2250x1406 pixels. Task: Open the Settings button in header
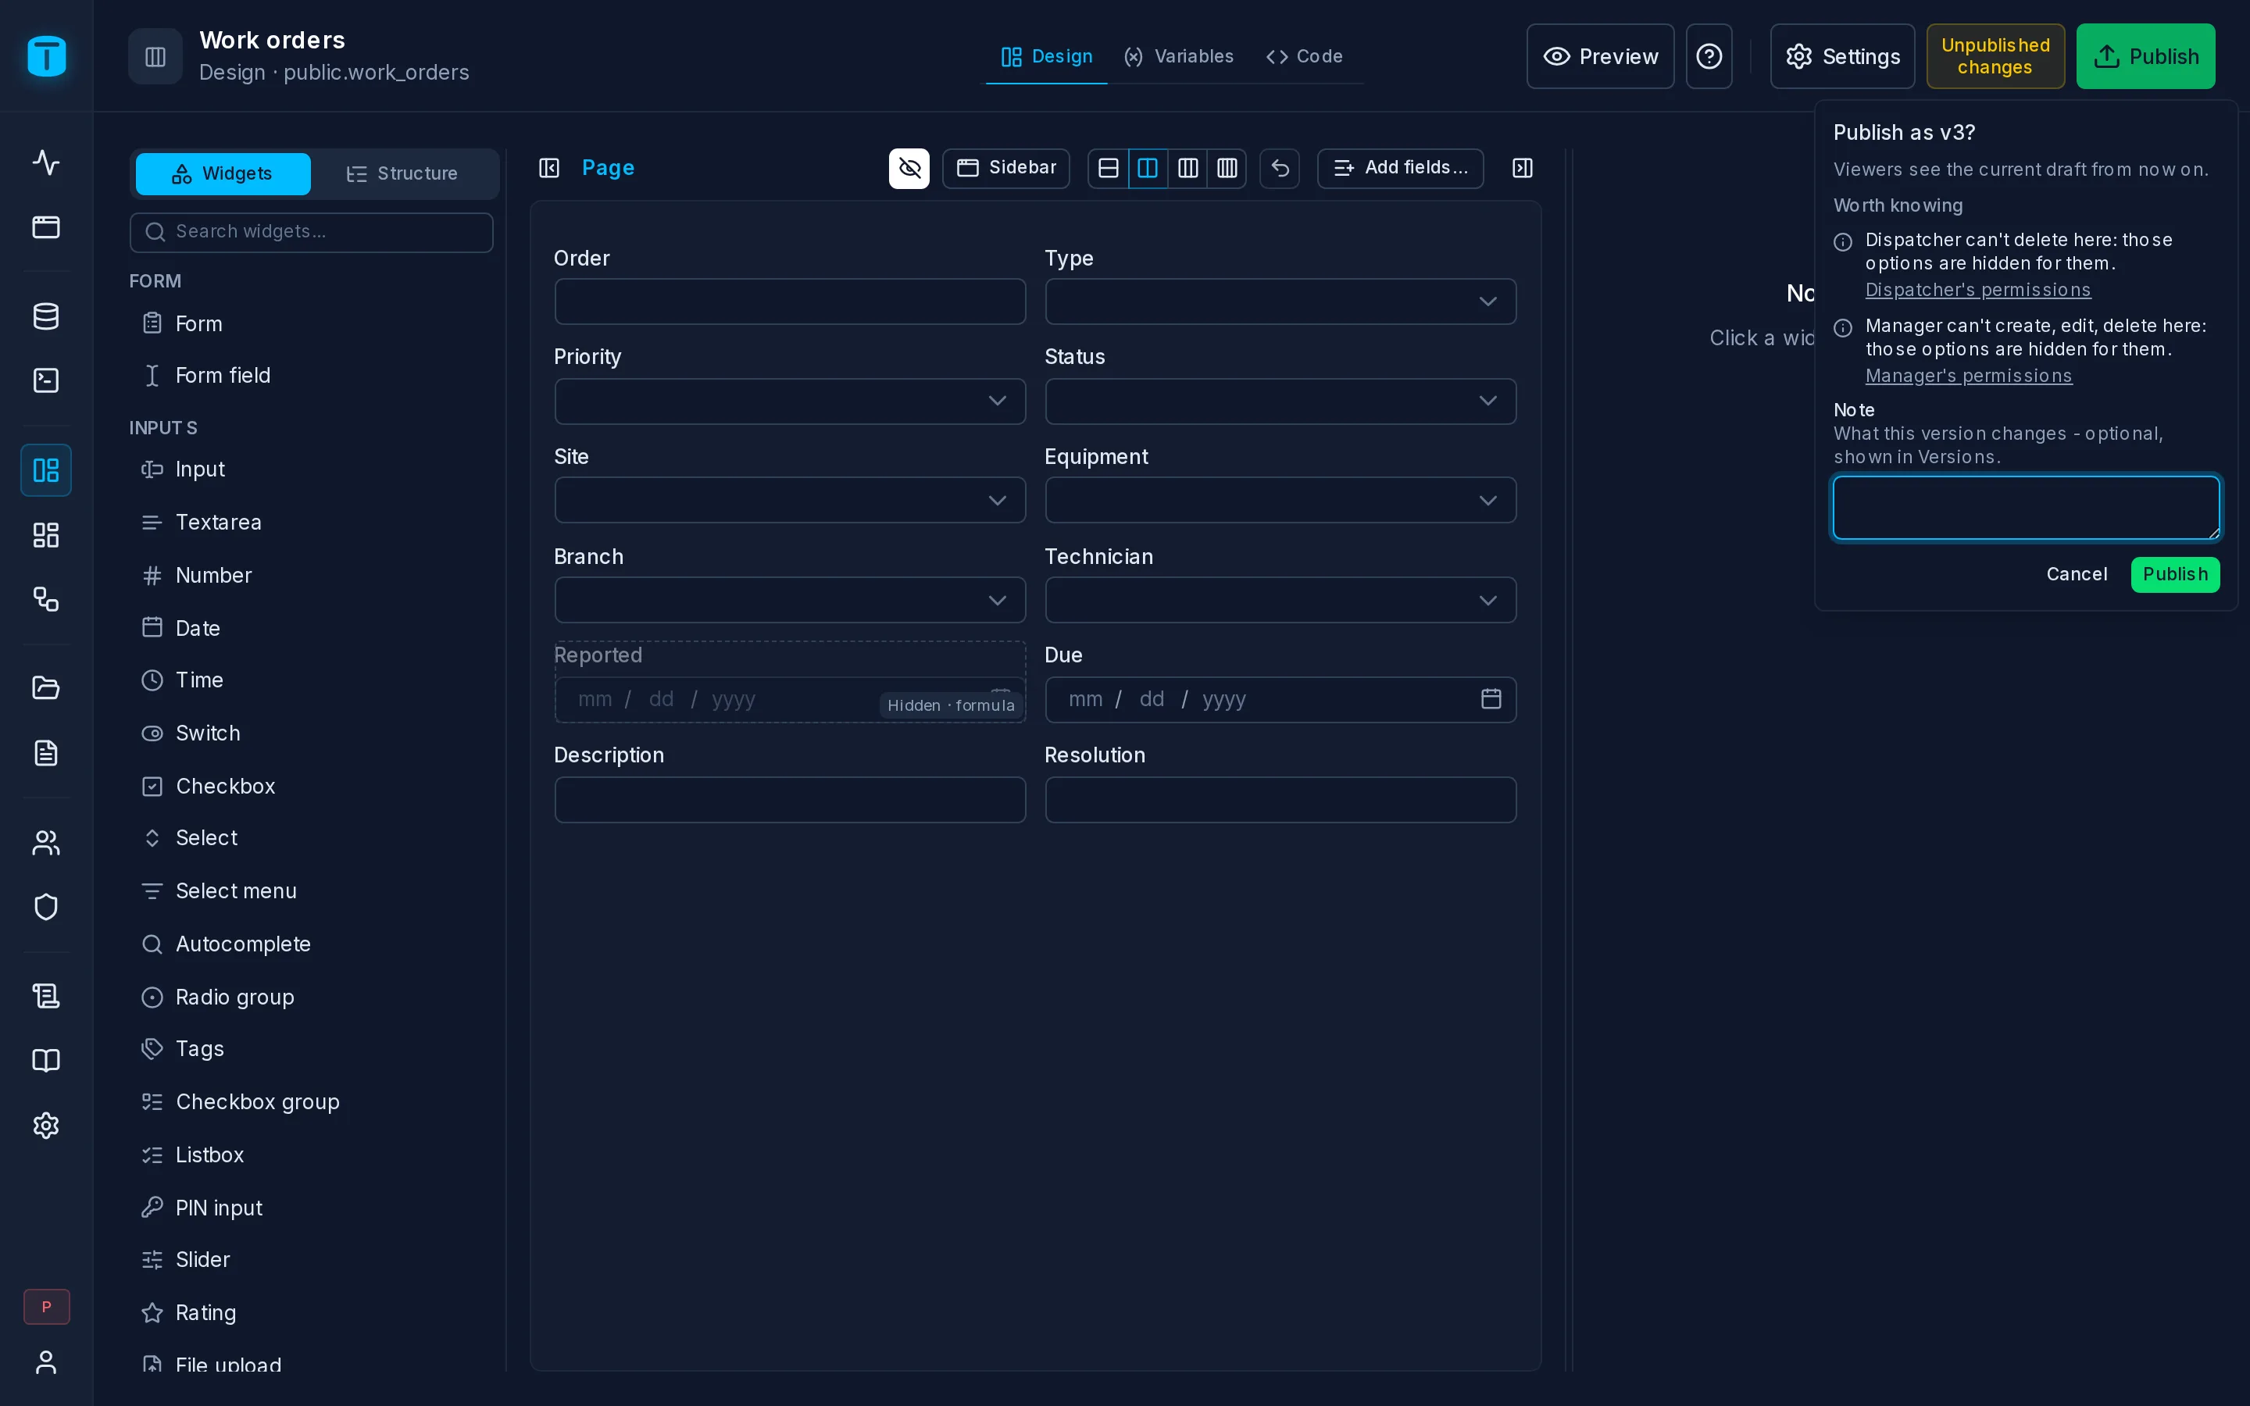[1842, 57]
